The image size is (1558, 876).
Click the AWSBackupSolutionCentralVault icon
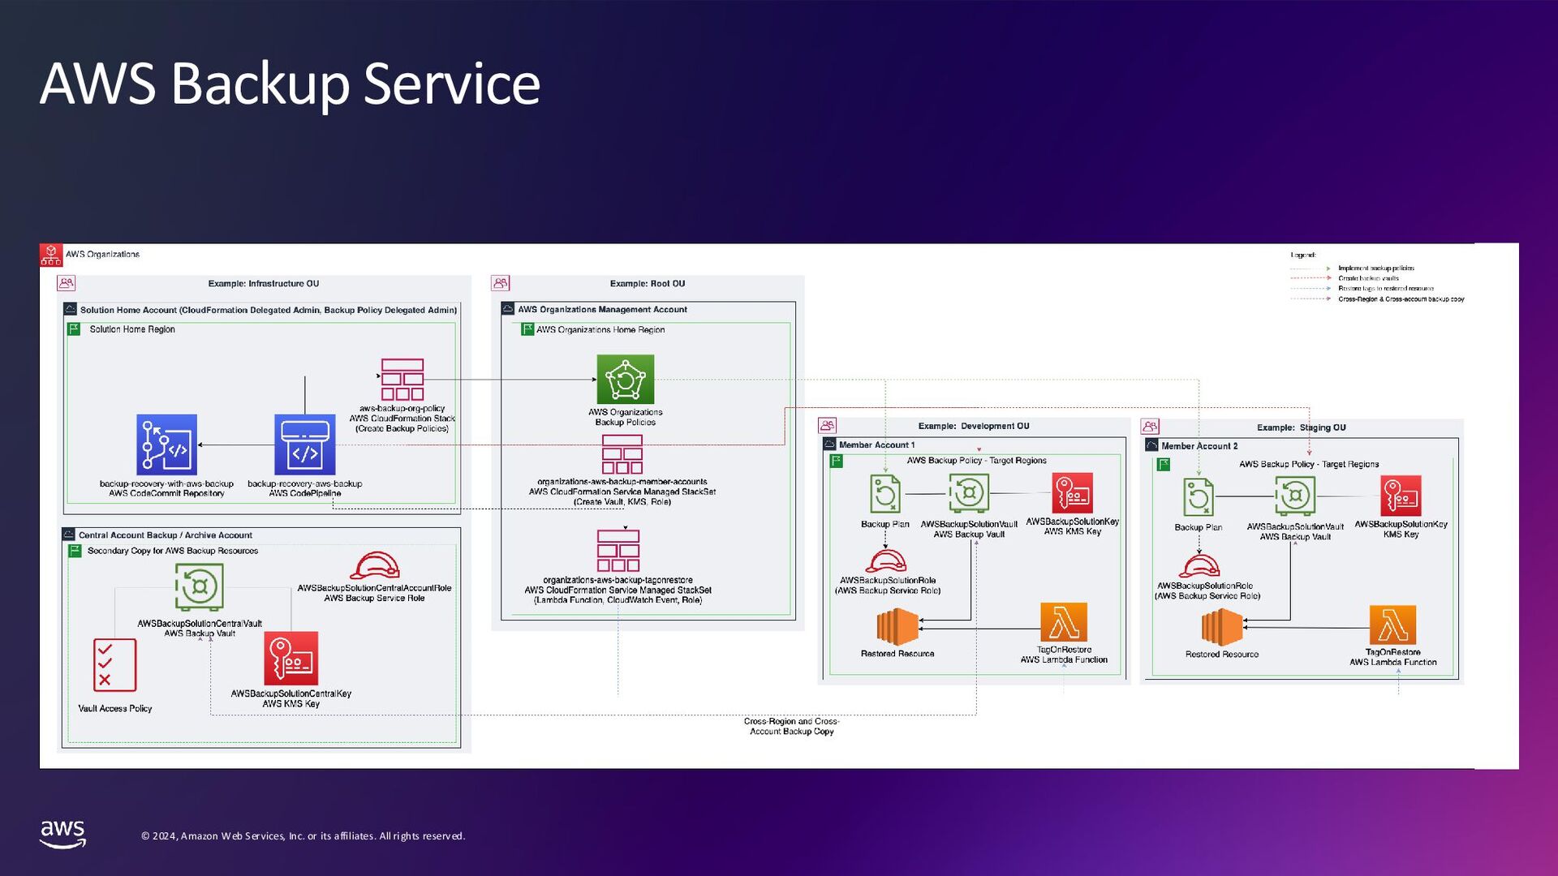[199, 586]
